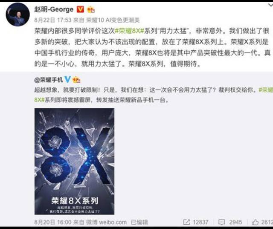Click the thumbs-up like icon
Screen dimensions: 273x229
click(256, 222)
